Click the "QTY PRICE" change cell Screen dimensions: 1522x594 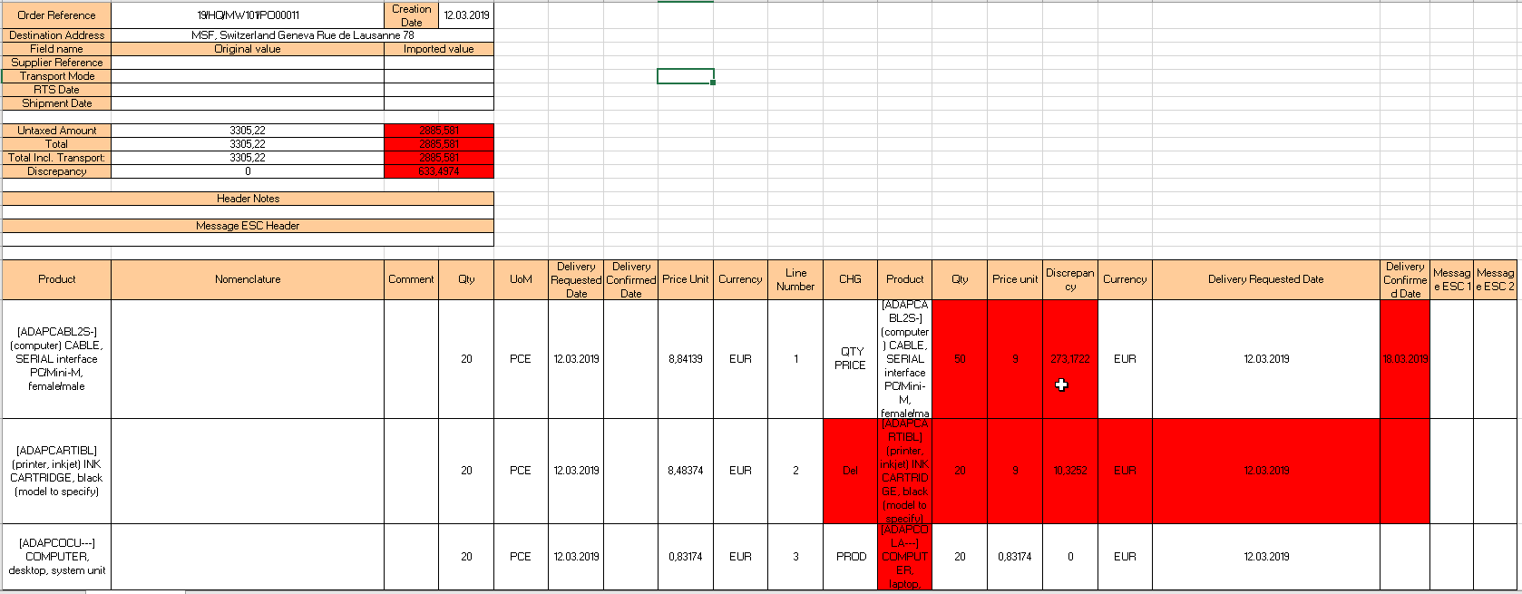click(850, 359)
